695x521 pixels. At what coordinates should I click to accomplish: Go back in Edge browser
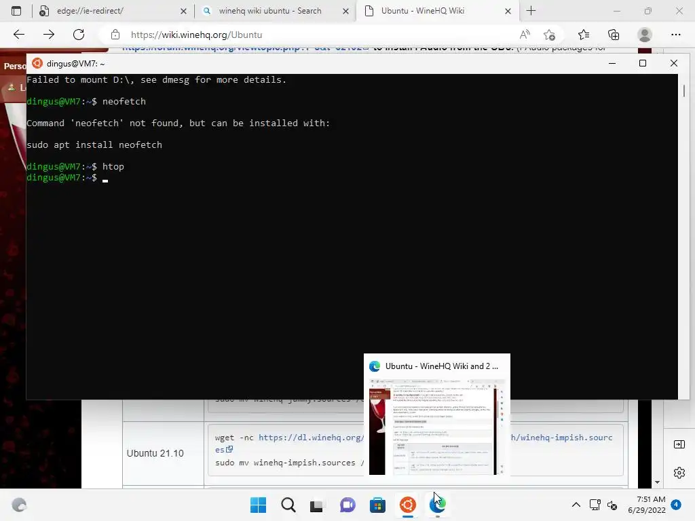(18, 35)
